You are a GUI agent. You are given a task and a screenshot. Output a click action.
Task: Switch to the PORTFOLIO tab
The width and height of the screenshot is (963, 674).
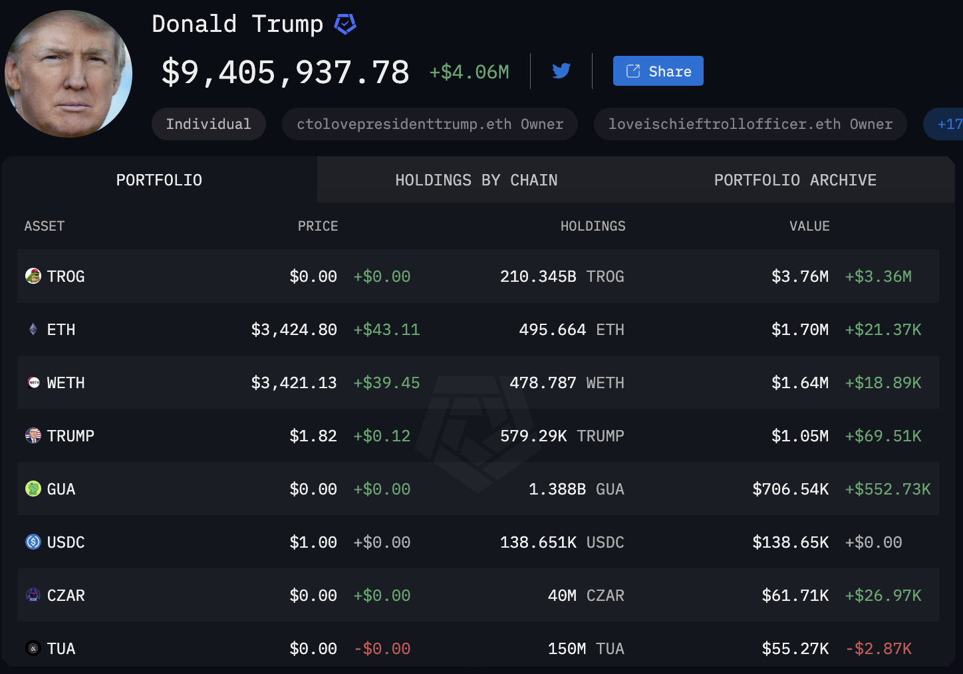[x=159, y=180]
